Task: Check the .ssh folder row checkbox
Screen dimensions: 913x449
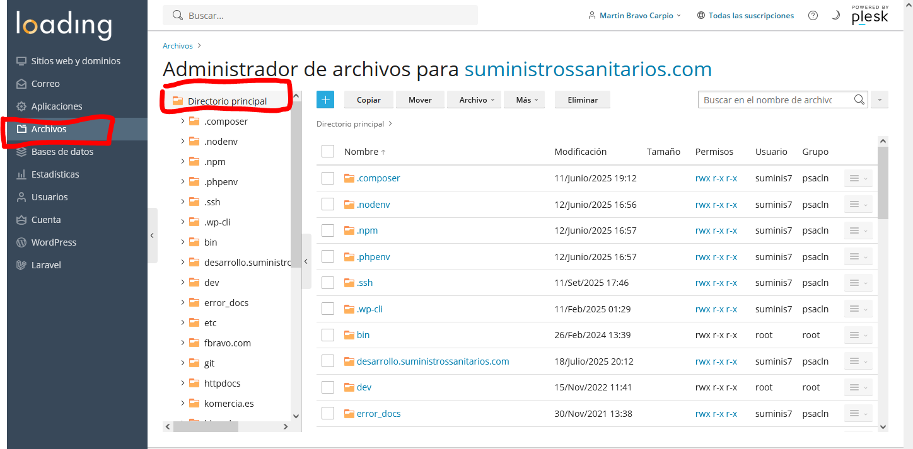Action: (x=327, y=282)
